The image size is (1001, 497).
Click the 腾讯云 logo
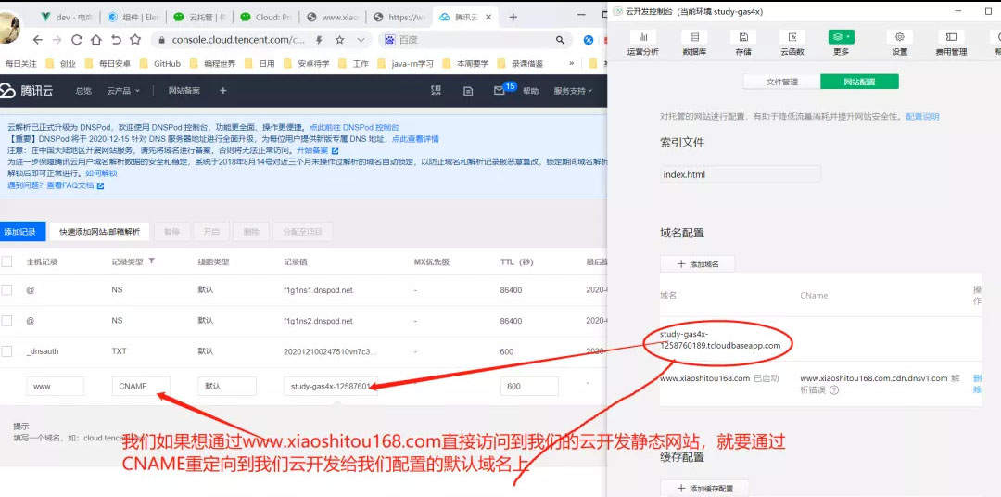point(27,91)
